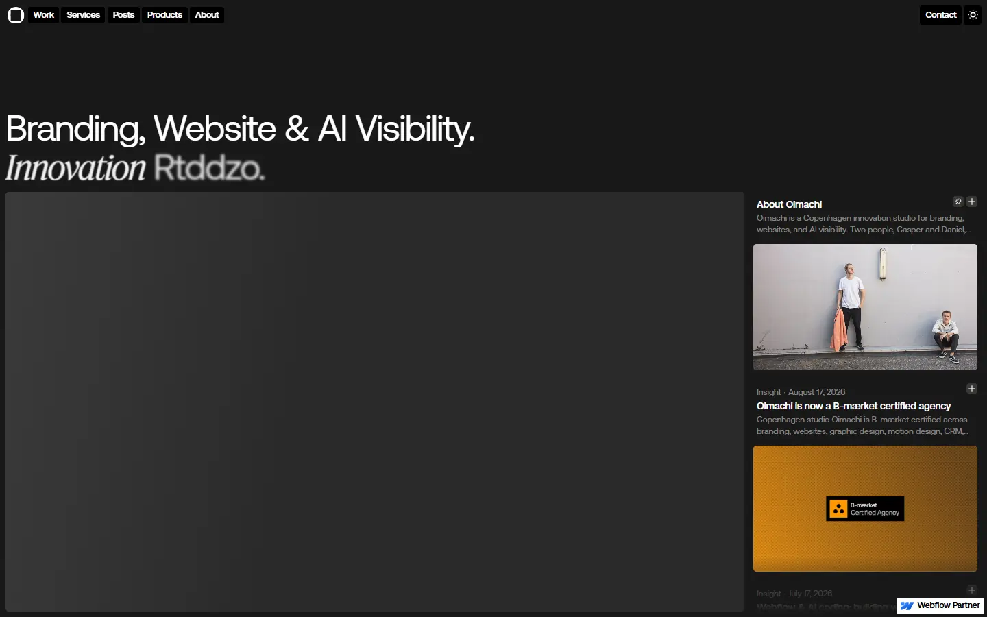Toggle the light/dark theme sun icon
Viewport: 987px width, 617px height.
[x=973, y=15]
